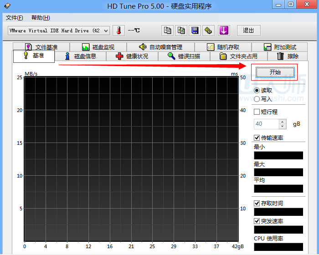Open the 文件(F) menu
The width and height of the screenshot is (319, 255).
15,18
